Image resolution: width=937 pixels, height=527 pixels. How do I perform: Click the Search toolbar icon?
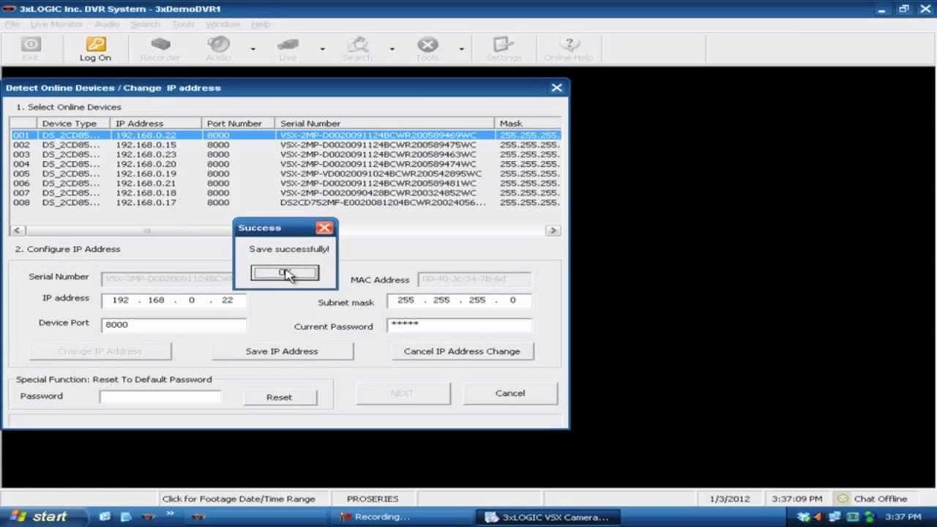click(357, 48)
